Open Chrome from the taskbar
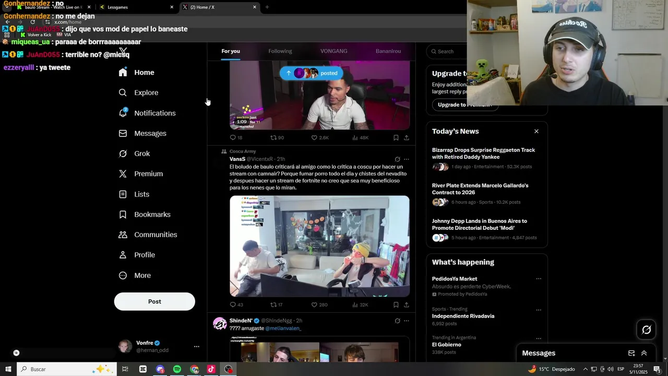Viewport: 668px width, 376px height. 194,369
